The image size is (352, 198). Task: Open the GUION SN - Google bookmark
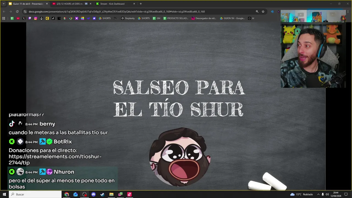(x=232, y=18)
